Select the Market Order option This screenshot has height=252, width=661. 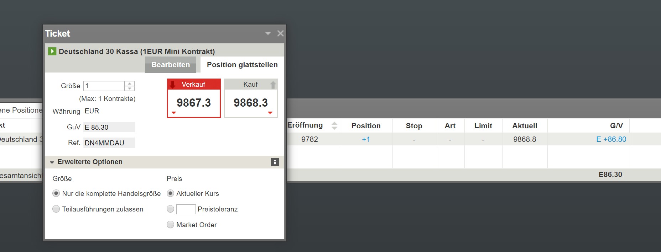[x=171, y=225]
